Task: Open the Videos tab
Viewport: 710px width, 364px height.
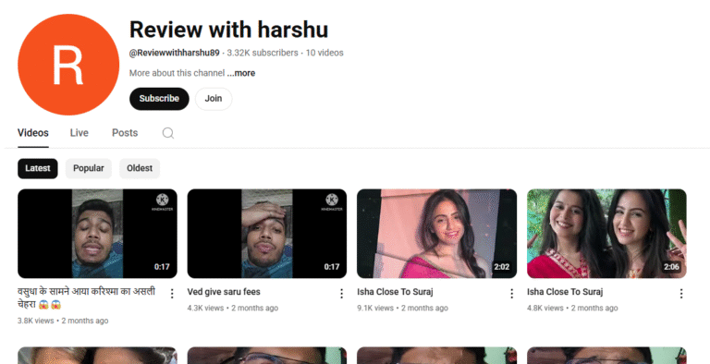Action: click(x=33, y=133)
